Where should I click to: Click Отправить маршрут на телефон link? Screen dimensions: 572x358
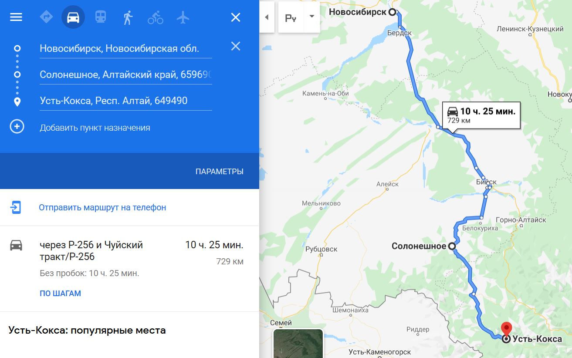[102, 207]
